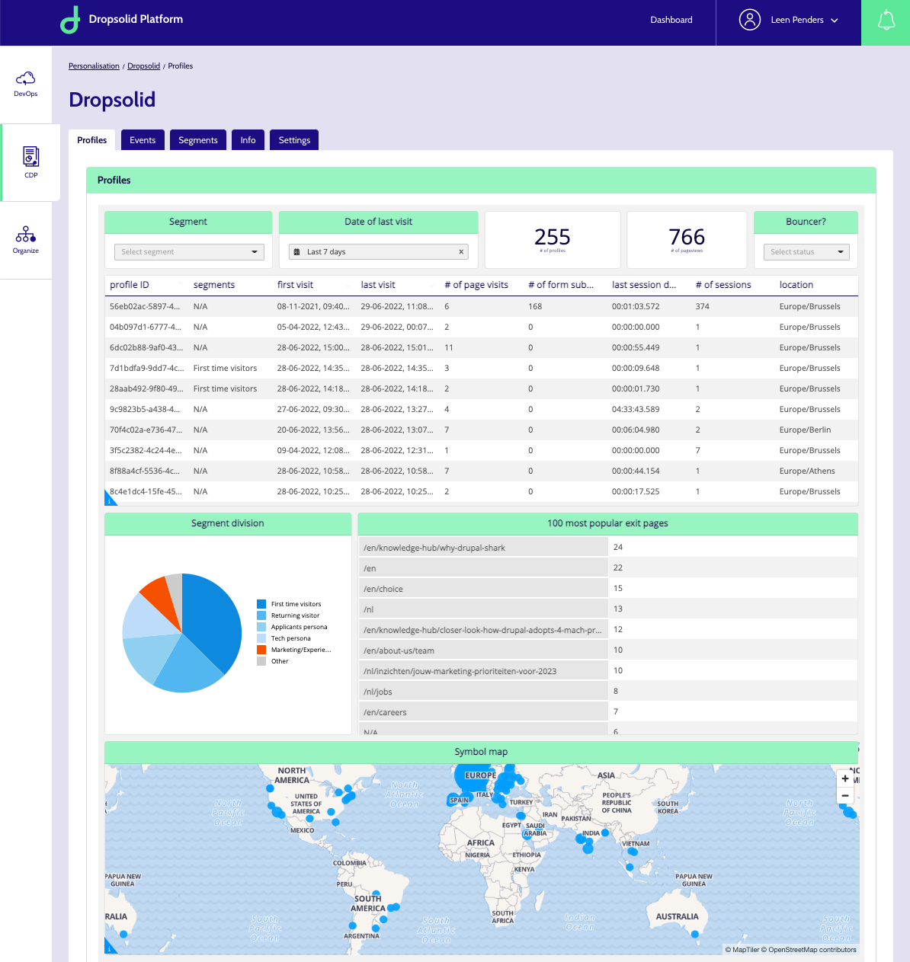Click the 255 profiles count

553,237
